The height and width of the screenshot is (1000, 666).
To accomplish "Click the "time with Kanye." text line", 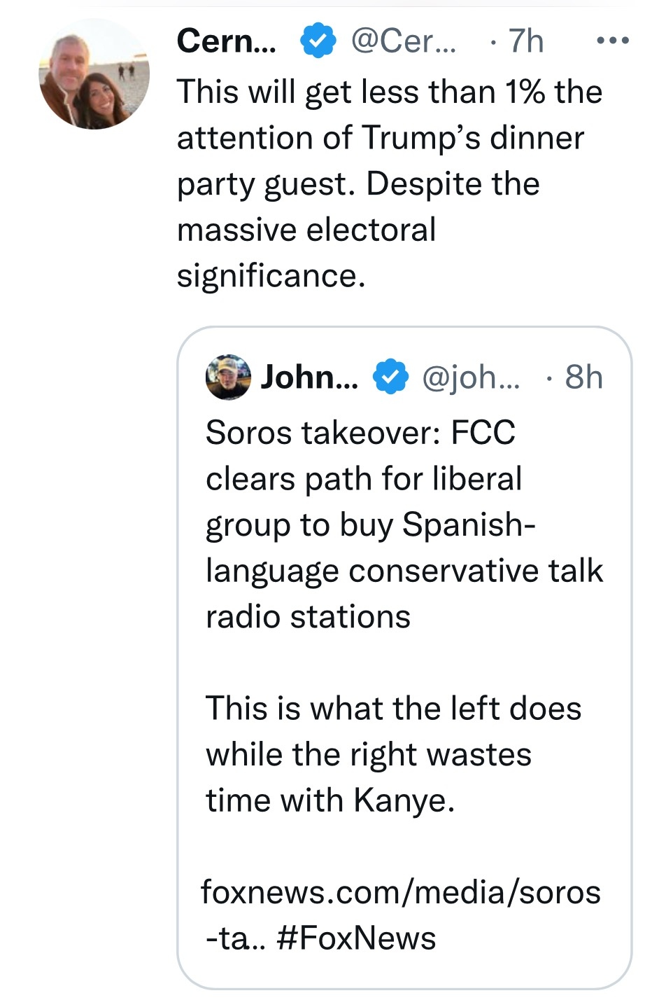I will pos(330,800).
